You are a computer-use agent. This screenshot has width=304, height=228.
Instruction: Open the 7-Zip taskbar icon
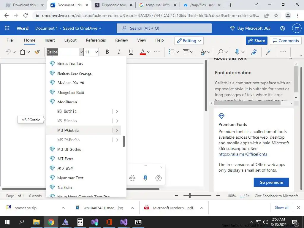tap(138, 222)
